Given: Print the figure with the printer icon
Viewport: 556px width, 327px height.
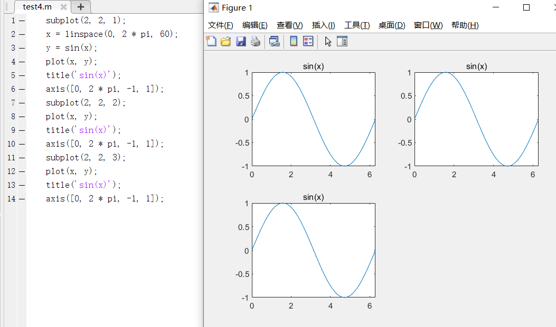Looking at the screenshot, I should (x=256, y=42).
